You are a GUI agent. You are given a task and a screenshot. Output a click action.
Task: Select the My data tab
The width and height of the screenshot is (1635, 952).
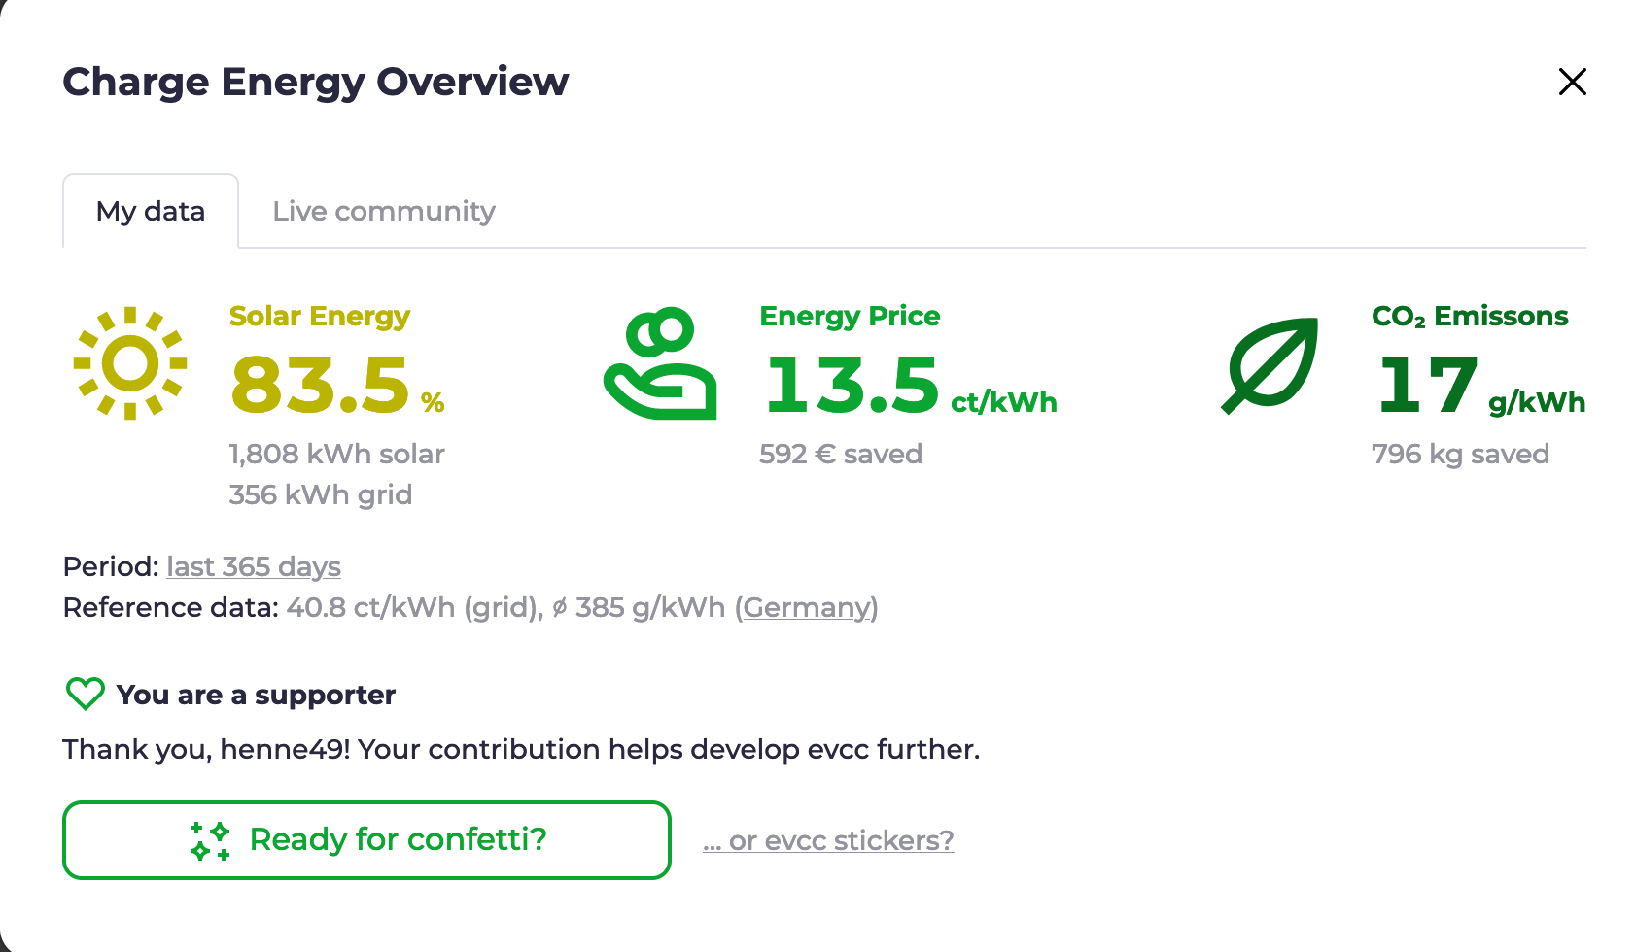pyautogui.click(x=150, y=211)
